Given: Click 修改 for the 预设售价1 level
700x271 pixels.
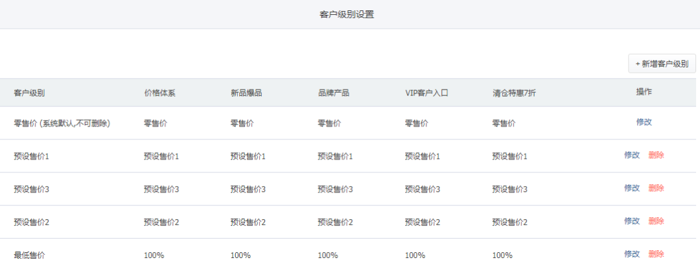Looking at the screenshot, I should point(631,156).
